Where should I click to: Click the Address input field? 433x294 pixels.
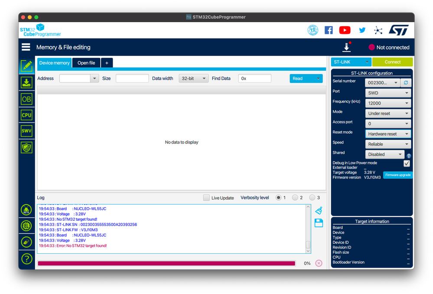75,78
